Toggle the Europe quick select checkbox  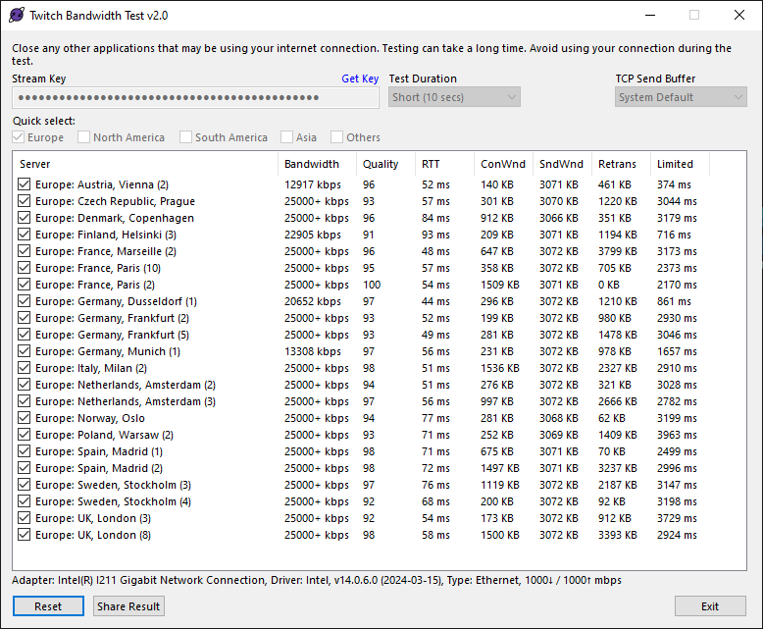(x=20, y=137)
